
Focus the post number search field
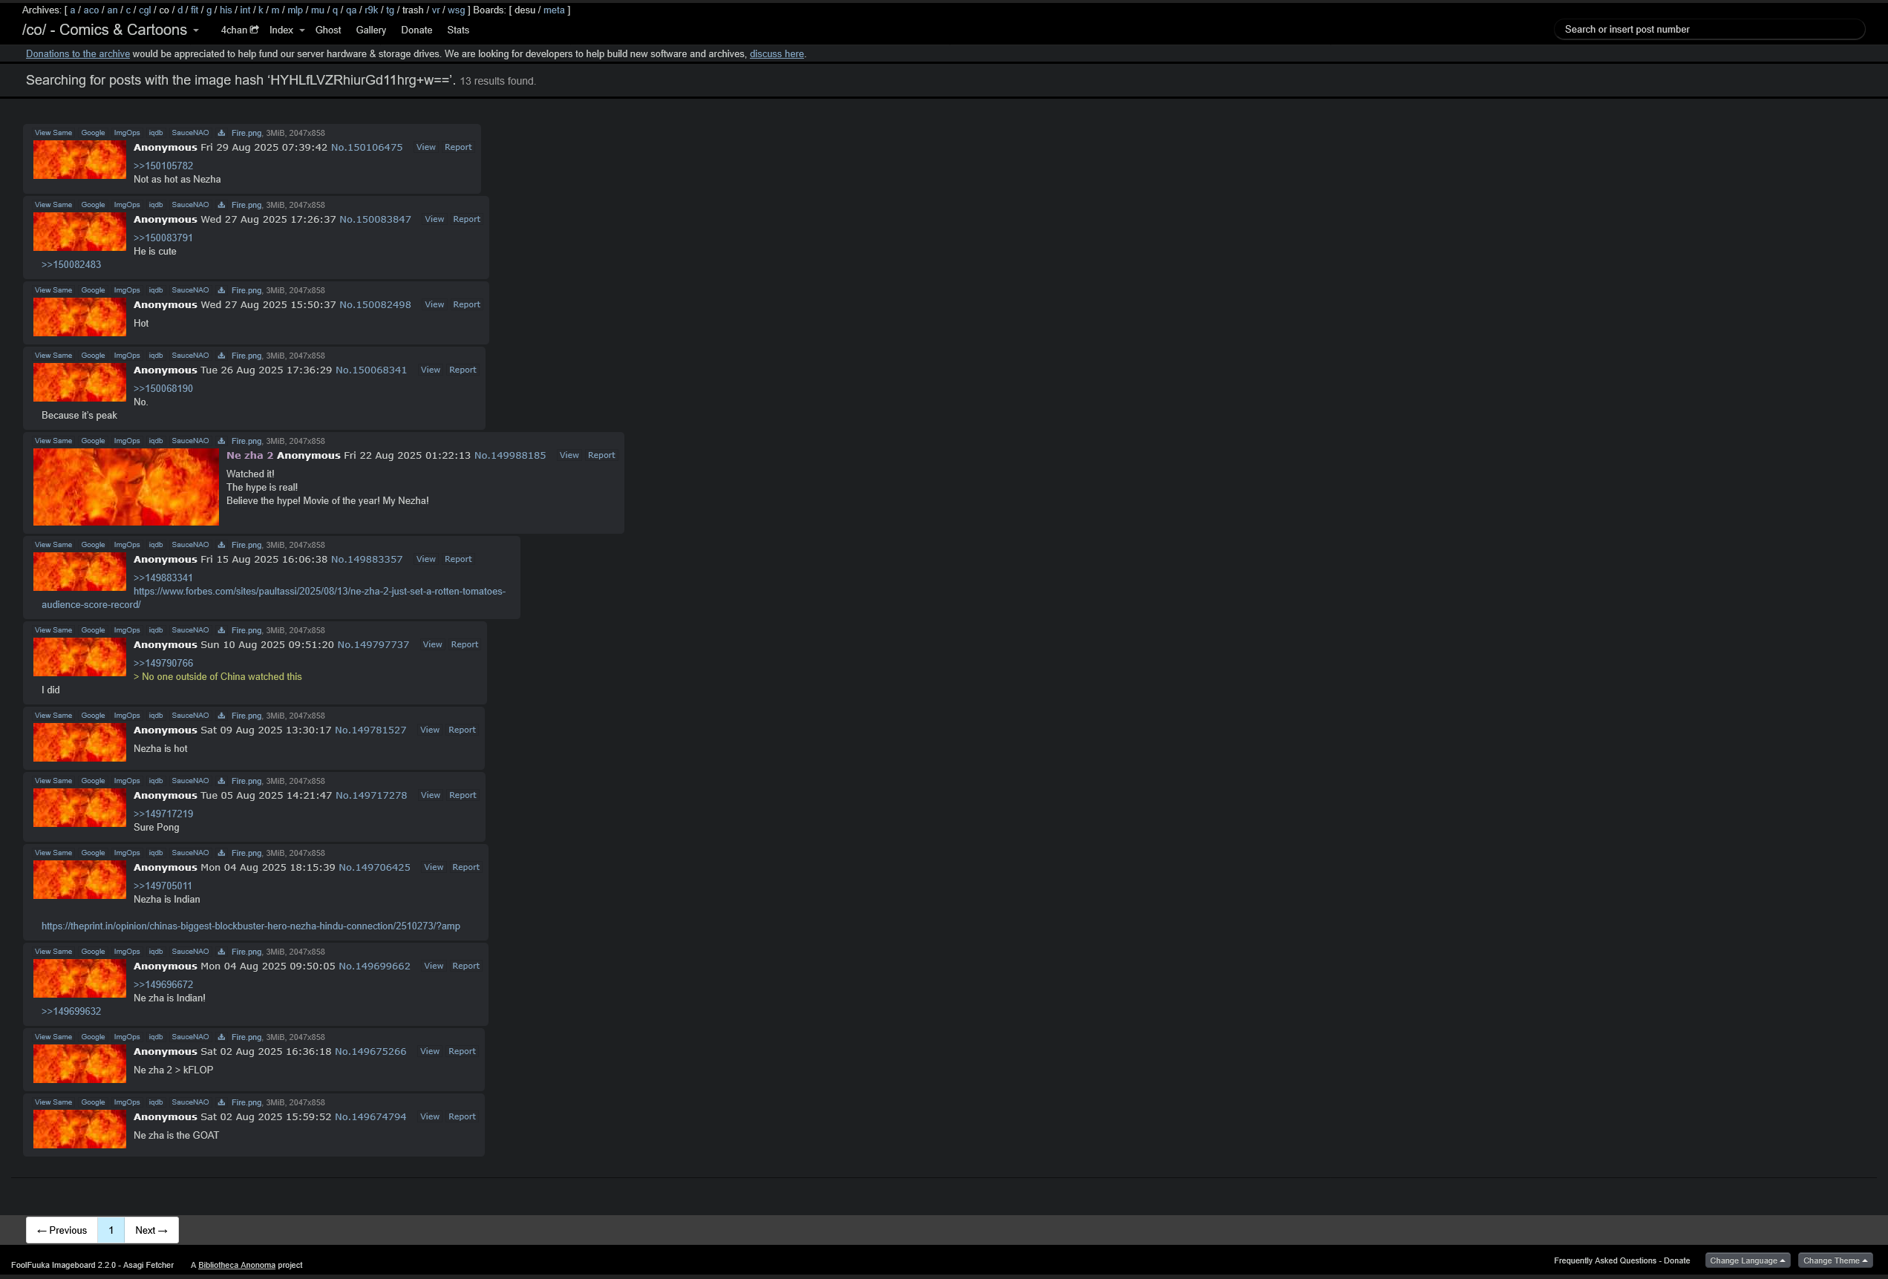(x=1708, y=29)
